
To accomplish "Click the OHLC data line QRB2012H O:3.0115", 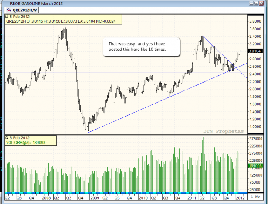I will [61, 21].
